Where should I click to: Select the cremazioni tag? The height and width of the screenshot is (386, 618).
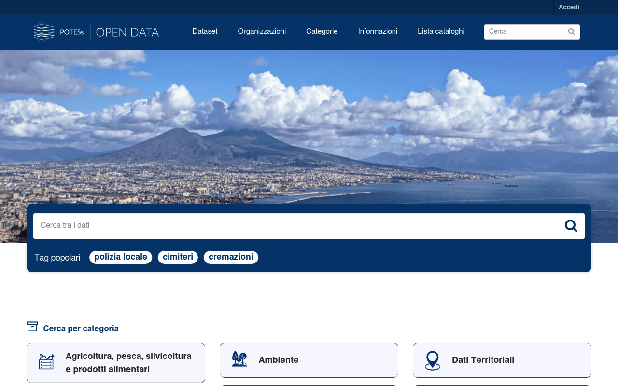(231, 257)
